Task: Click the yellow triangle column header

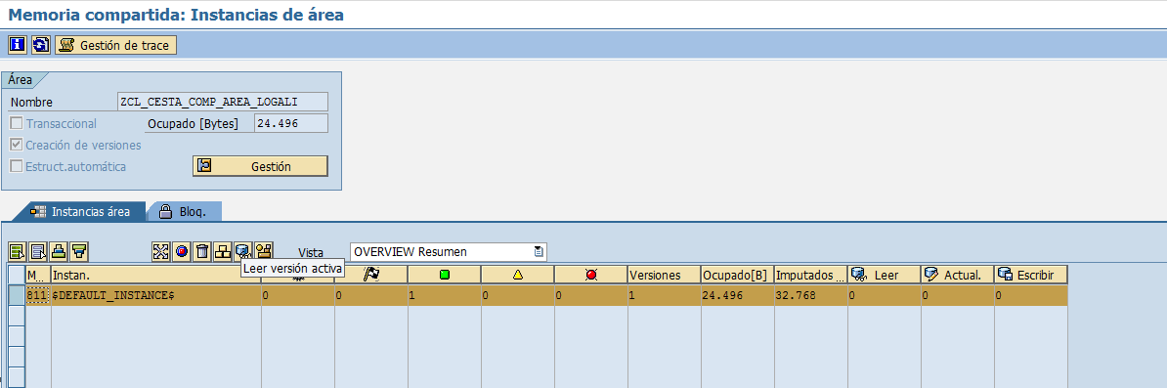Action: (518, 275)
